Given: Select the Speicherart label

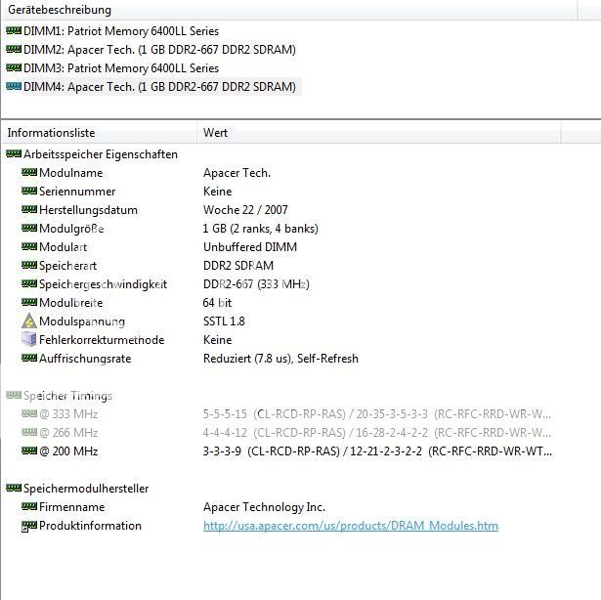Looking at the screenshot, I should [x=67, y=266].
